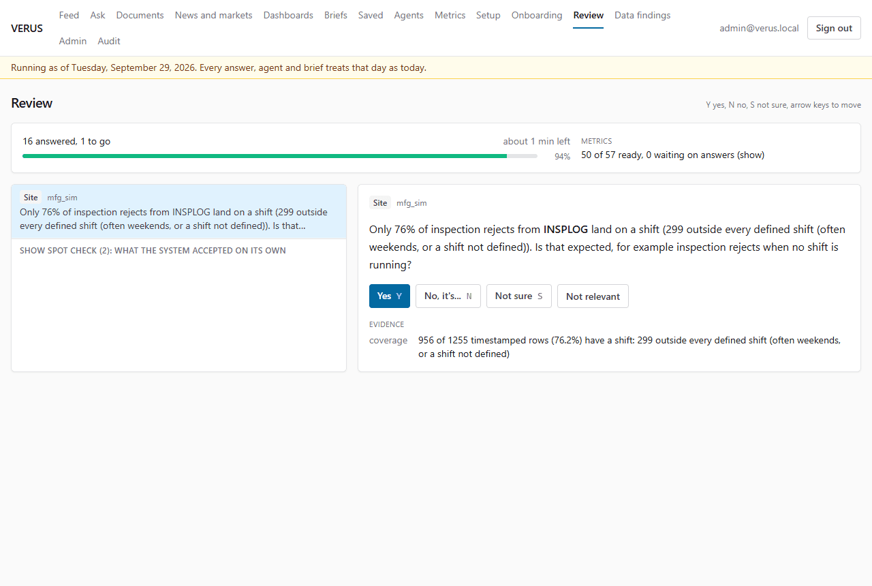
Task: Go to Agents
Action: [x=409, y=15]
